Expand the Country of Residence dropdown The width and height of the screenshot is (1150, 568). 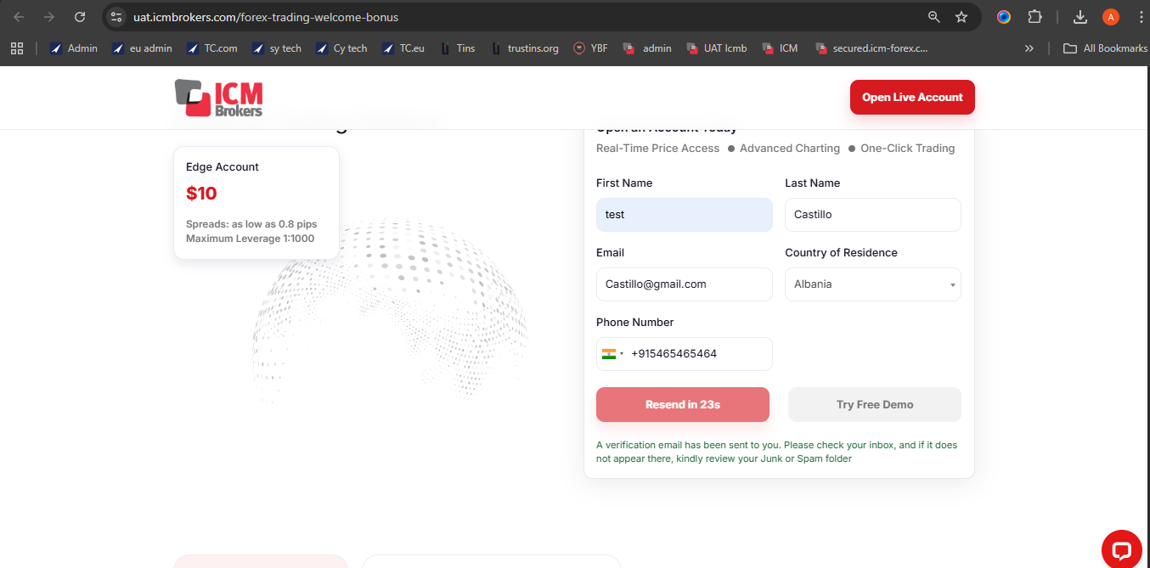(872, 284)
